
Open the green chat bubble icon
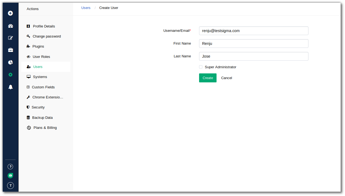click(x=10, y=176)
